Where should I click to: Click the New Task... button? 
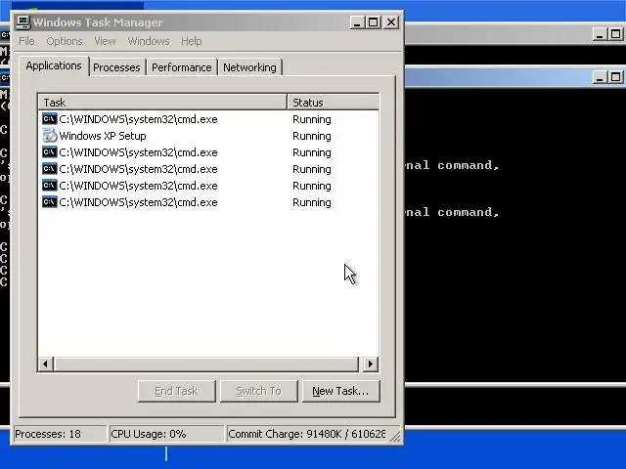341,391
